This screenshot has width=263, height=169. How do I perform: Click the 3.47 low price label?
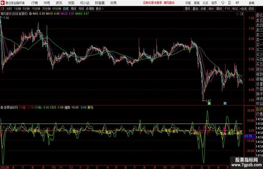208,101
